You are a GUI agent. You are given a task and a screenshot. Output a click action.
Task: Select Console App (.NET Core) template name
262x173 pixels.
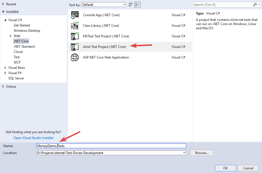coord(101,15)
